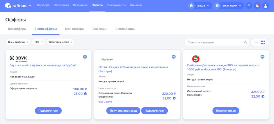Open the Flor2u offer title link
Image resolution: width=274 pixels, height=124 pixels.
point(133,69)
